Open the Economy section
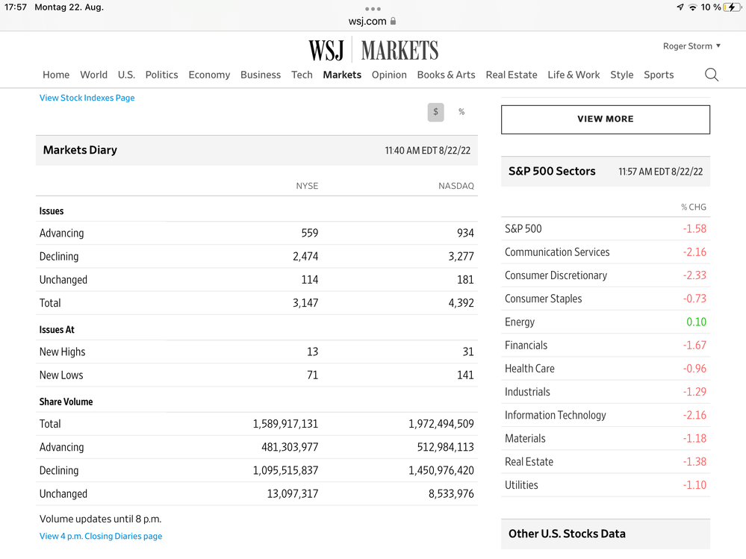746x559 pixels. (x=209, y=75)
